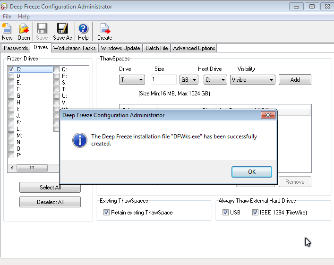Screen dimensions: 334x265
Task: Switch to the Workstation Tasks tab
Action: (75, 48)
